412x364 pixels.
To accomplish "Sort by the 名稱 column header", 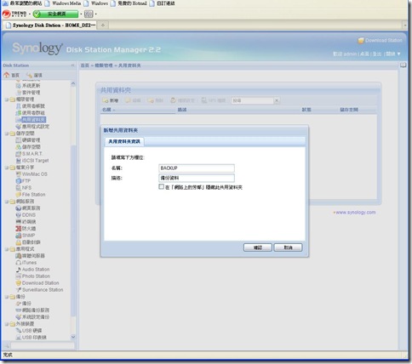I will [x=138, y=110].
